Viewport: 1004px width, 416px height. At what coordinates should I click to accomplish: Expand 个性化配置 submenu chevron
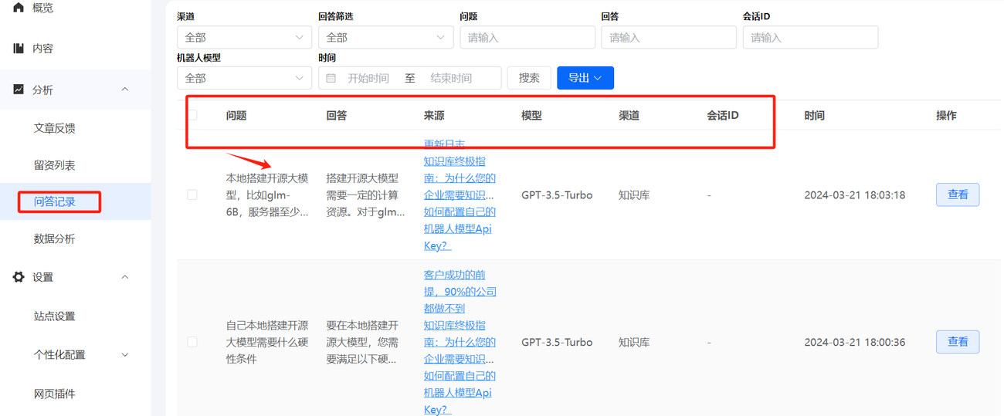coord(125,355)
